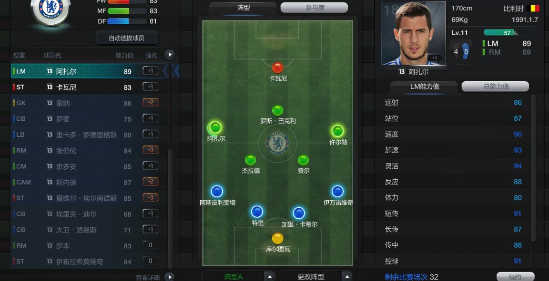Click the 自动选拔球员 button
Viewport: 549px width, 281px height.
[127, 38]
